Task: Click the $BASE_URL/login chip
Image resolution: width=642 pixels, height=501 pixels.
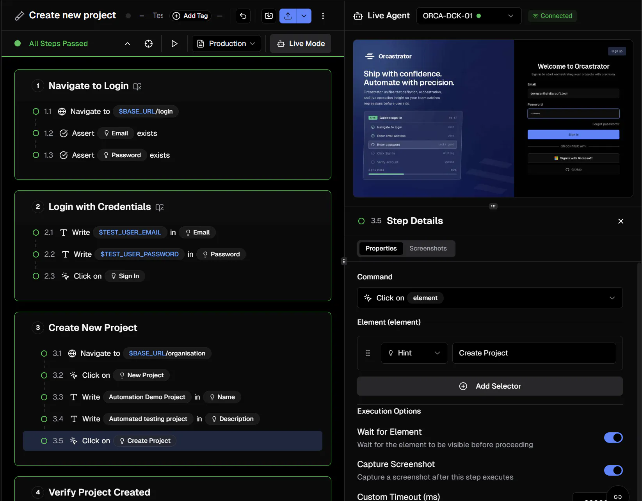Action: click(x=146, y=112)
